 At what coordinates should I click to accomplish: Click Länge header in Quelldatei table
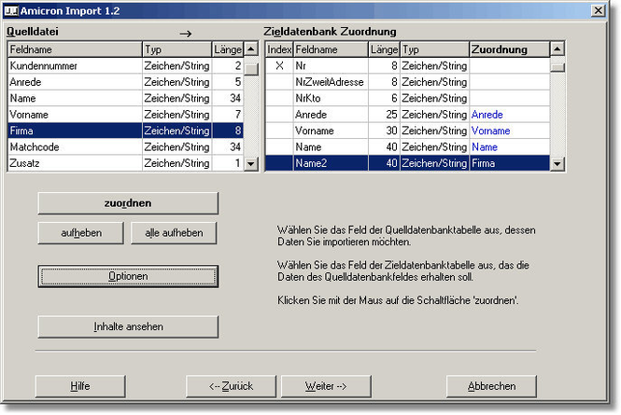pos(228,49)
